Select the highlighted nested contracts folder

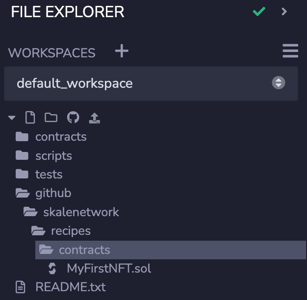pos(84,250)
